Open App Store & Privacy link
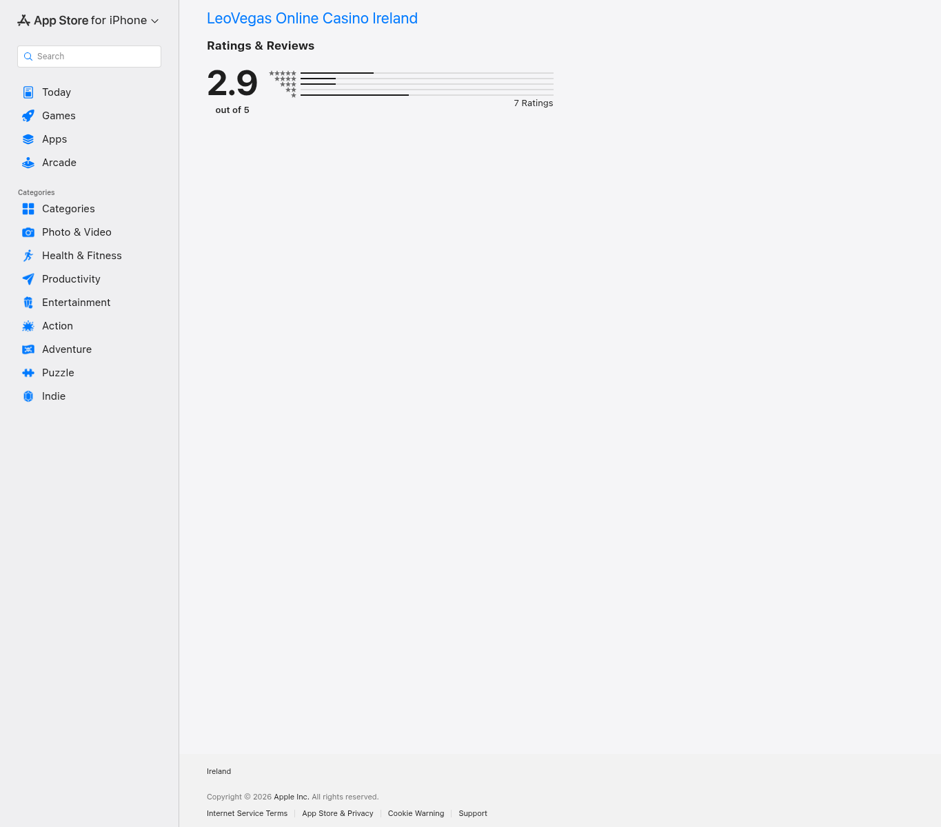 338,813
